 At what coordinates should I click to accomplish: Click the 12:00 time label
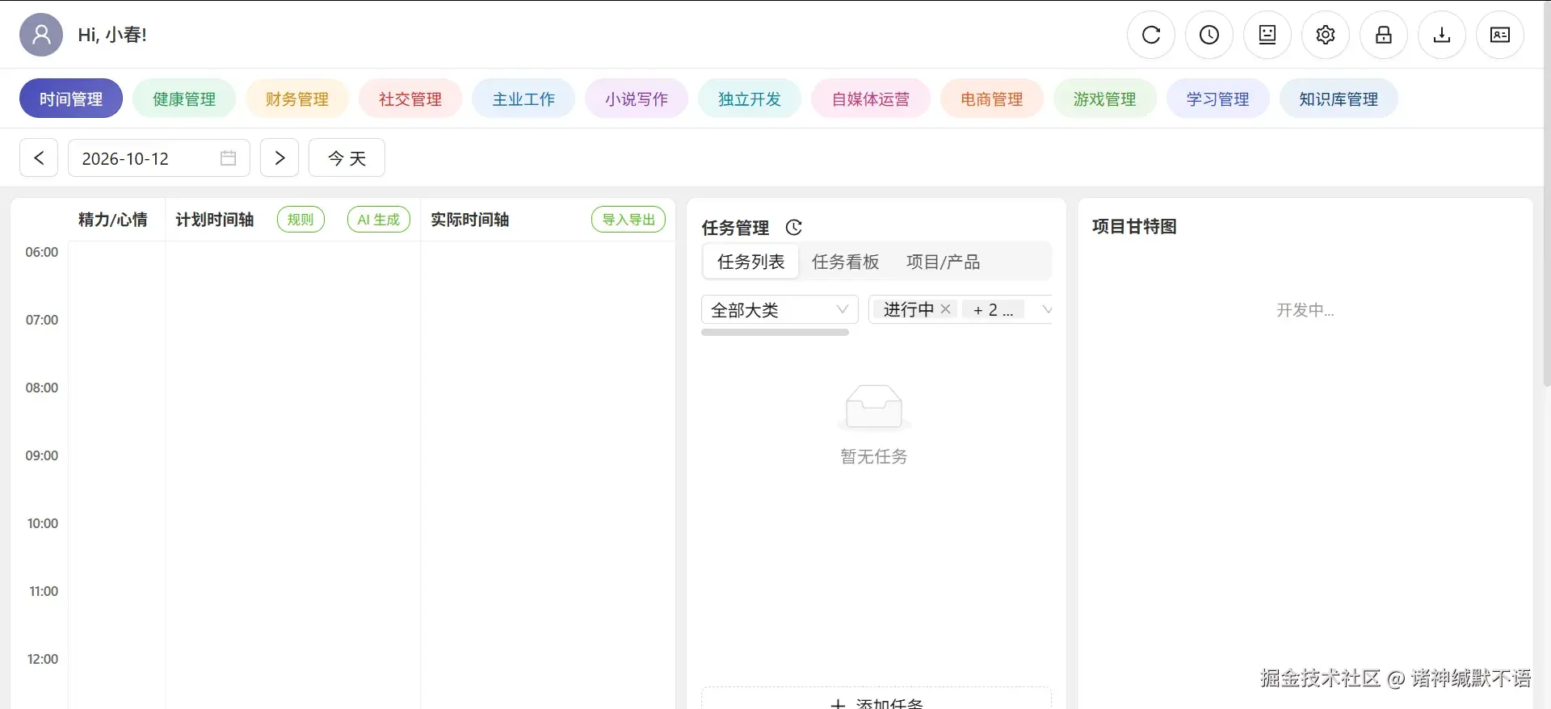pyautogui.click(x=43, y=659)
